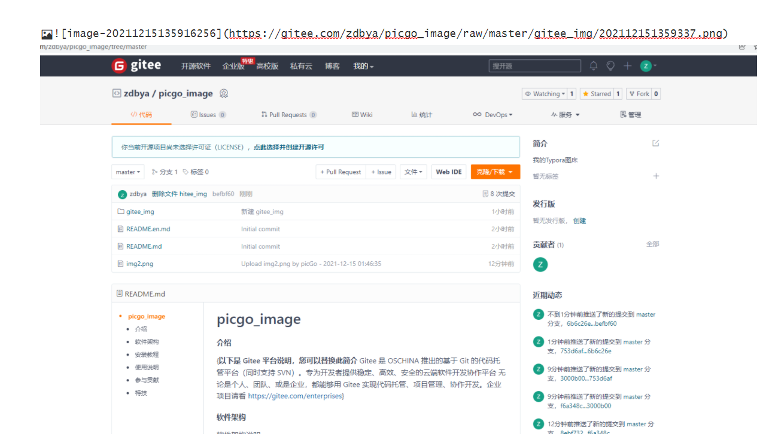Click the 分支 1 link

(165, 172)
